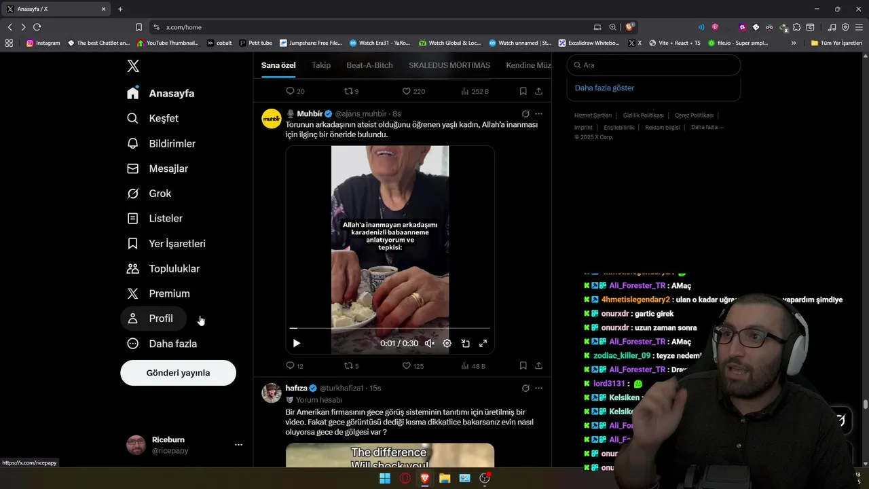Open video settings gear

(447, 344)
